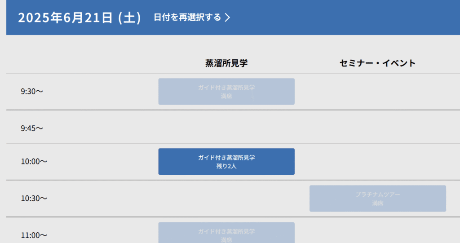This screenshot has width=460, height=243.
Task: Click the セミナー・イベント column header
Action: click(377, 63)
